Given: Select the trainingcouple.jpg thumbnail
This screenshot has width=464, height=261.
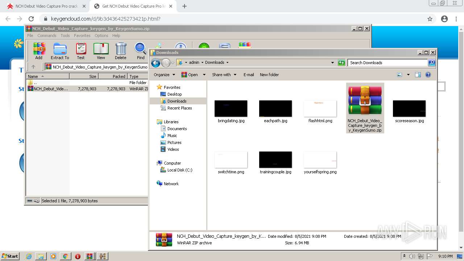Looking at the screenshot, I should 275,159.
